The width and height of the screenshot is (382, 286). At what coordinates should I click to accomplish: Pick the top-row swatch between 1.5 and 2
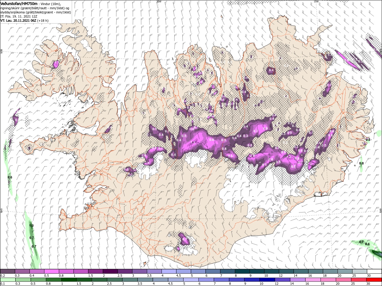coord(95,271)
